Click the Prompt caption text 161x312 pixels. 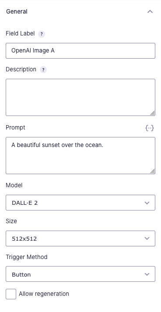pos(15,127)
